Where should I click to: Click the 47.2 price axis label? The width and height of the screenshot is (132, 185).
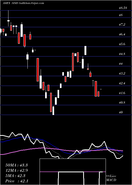pos(122,25)
